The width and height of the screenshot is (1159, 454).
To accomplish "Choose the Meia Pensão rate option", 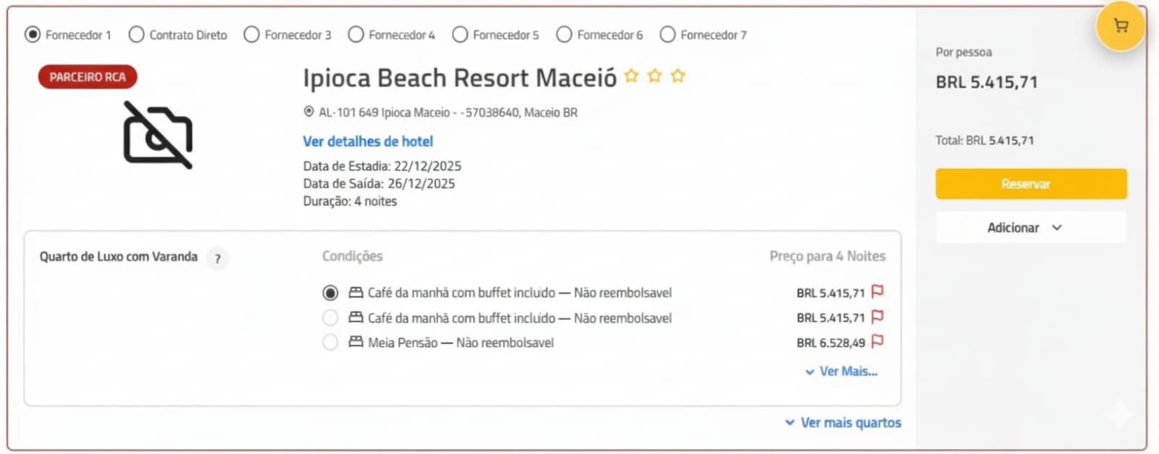I will tap(330, 342).
